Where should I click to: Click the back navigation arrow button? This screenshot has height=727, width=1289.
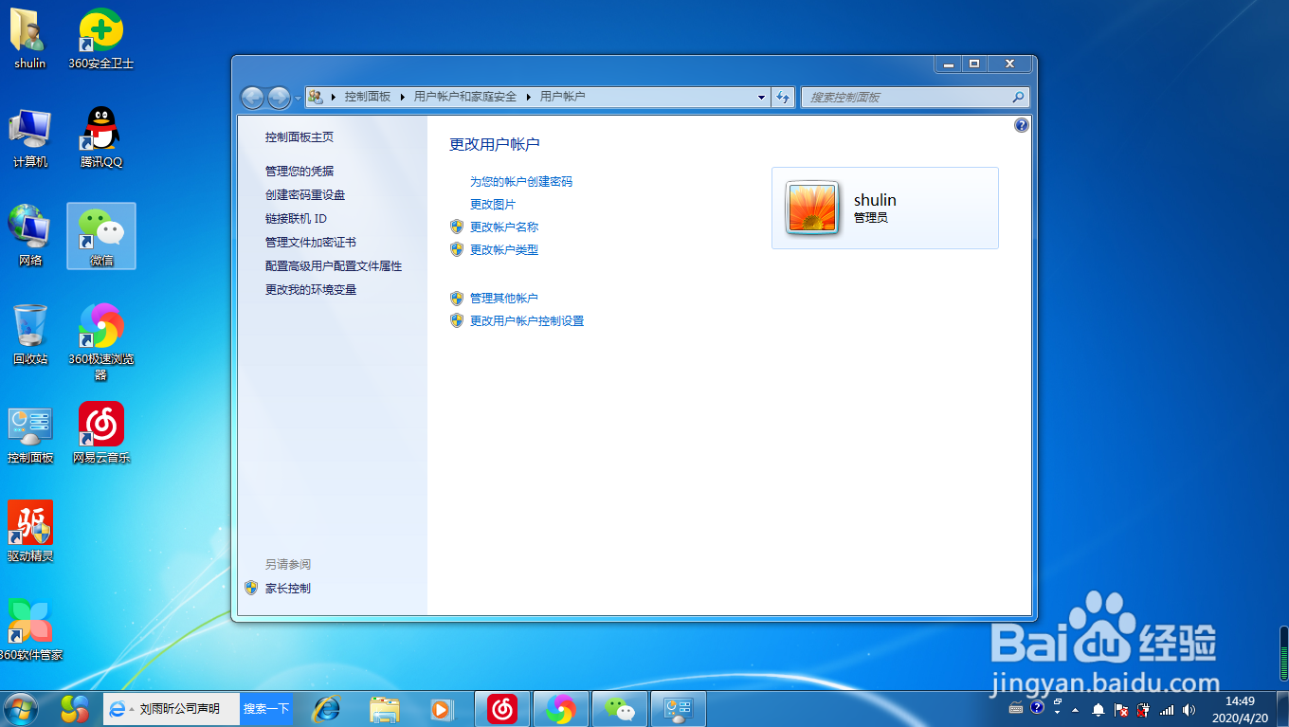click(252, 97)
